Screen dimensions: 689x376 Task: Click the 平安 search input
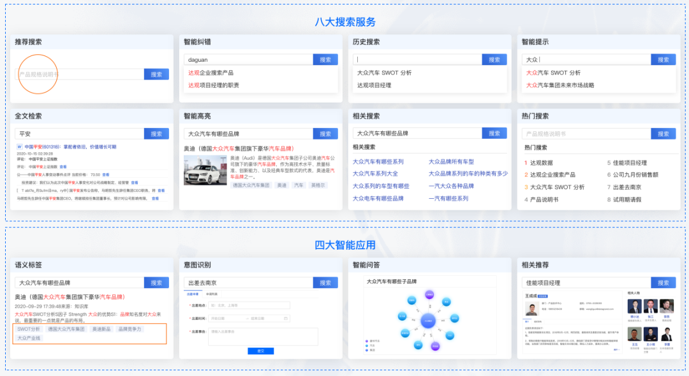[80, 134]
